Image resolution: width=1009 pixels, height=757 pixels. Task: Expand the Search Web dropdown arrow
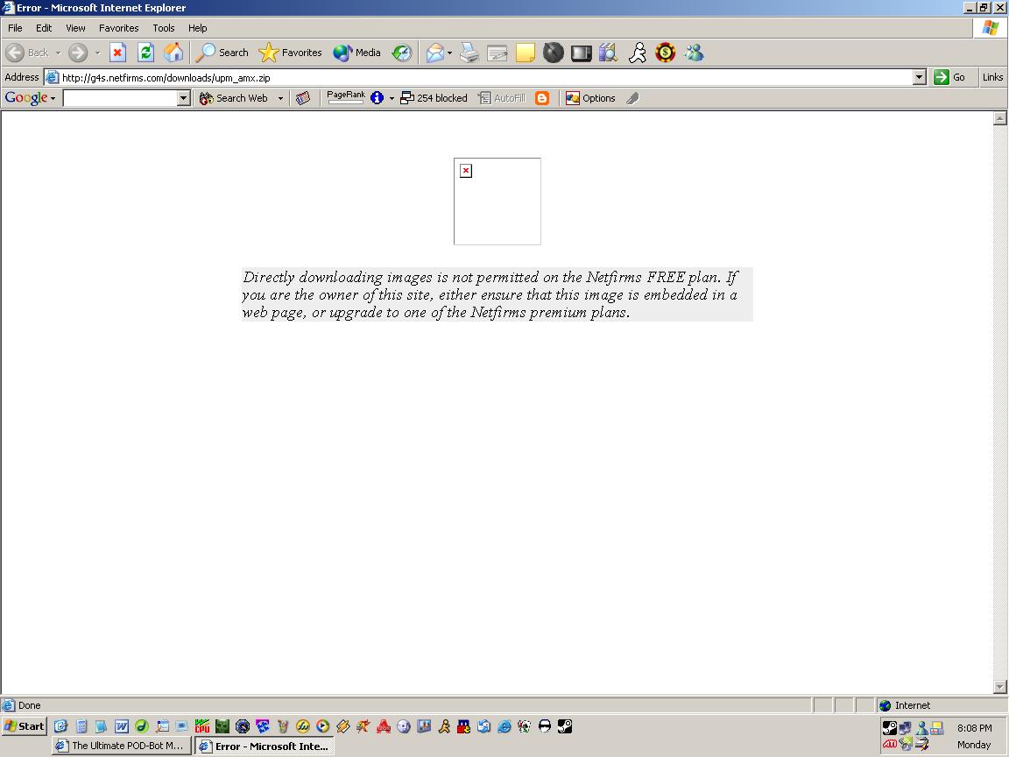[x=280, y=98]
